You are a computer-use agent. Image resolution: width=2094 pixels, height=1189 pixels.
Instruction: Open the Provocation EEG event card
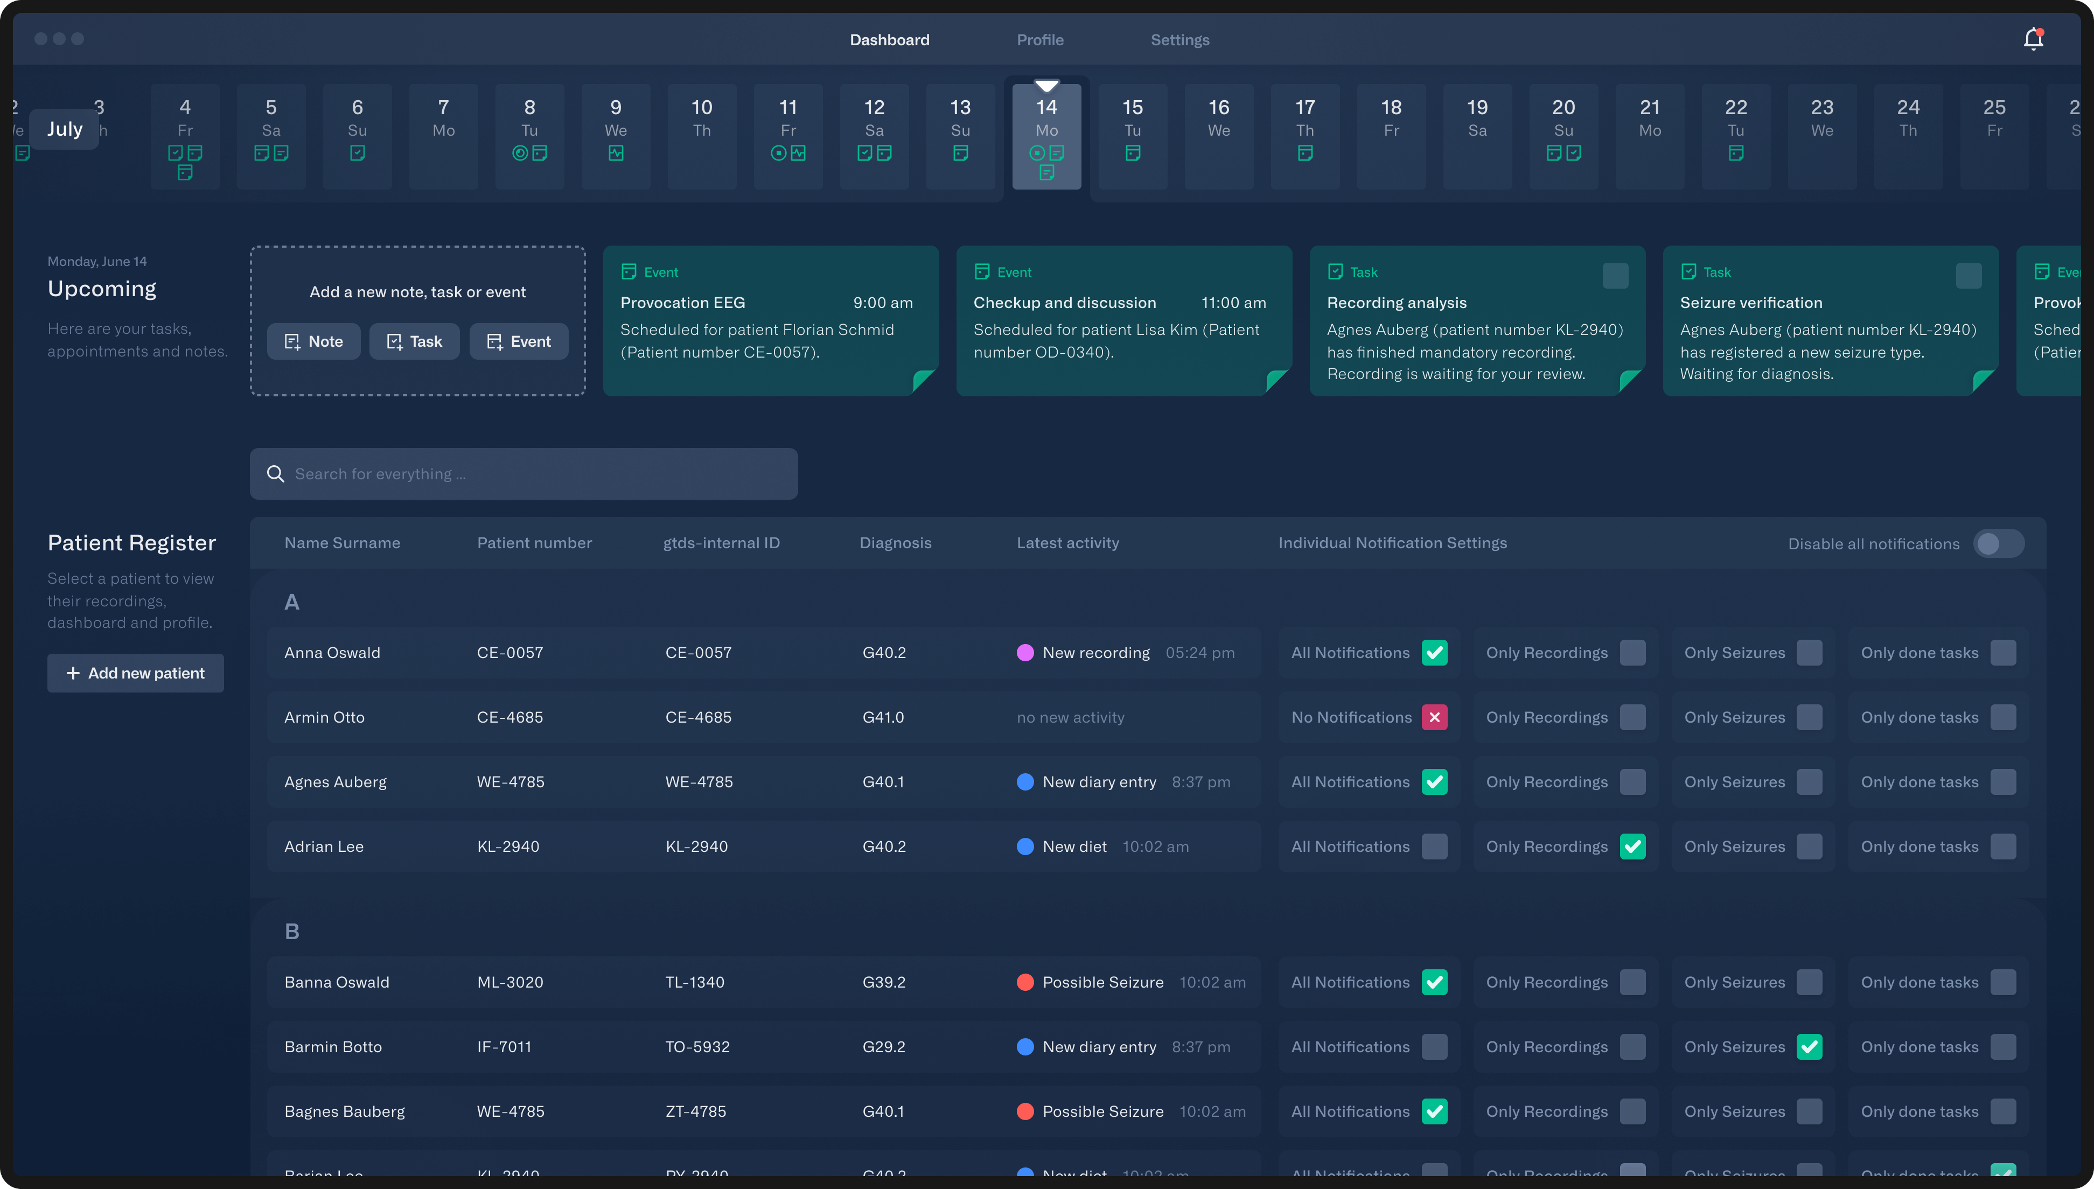(771, 321)
